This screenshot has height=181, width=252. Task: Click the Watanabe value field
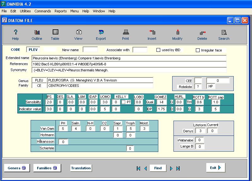click(199, 140)
